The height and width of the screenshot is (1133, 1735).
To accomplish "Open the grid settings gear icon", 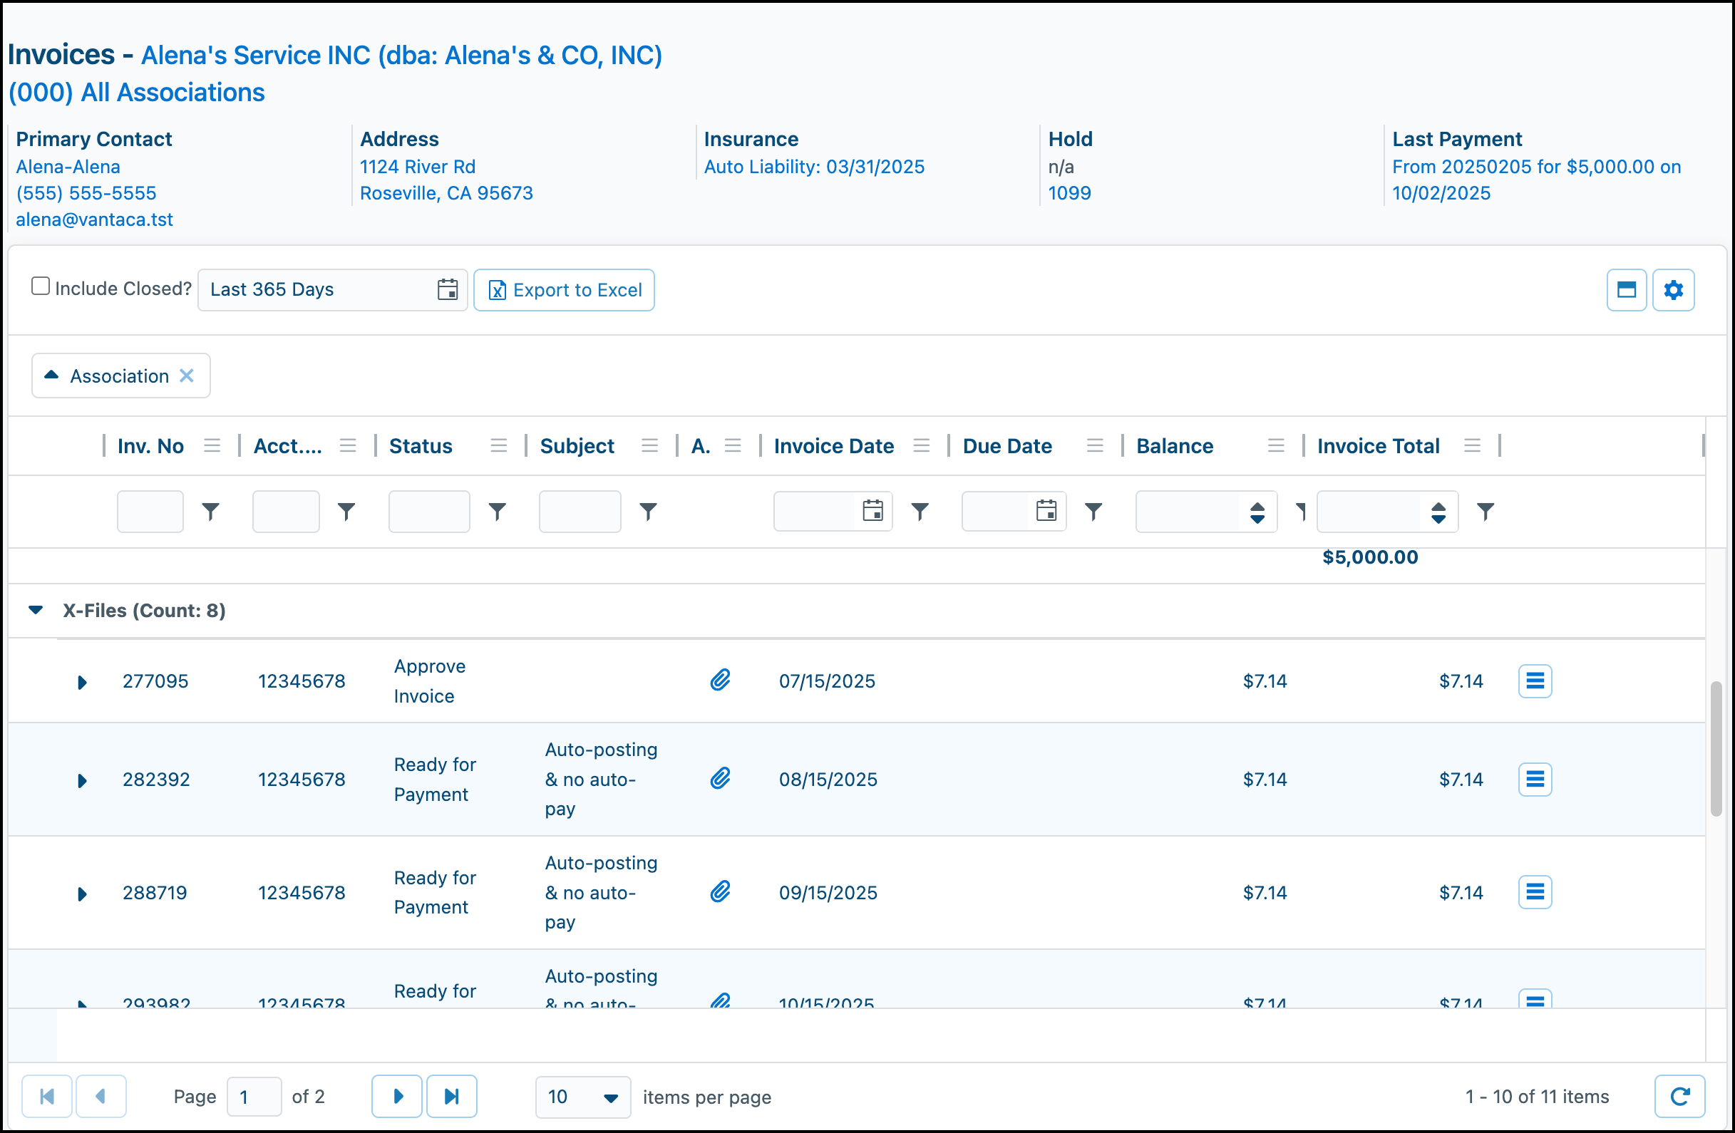I will pos(1673,290).
